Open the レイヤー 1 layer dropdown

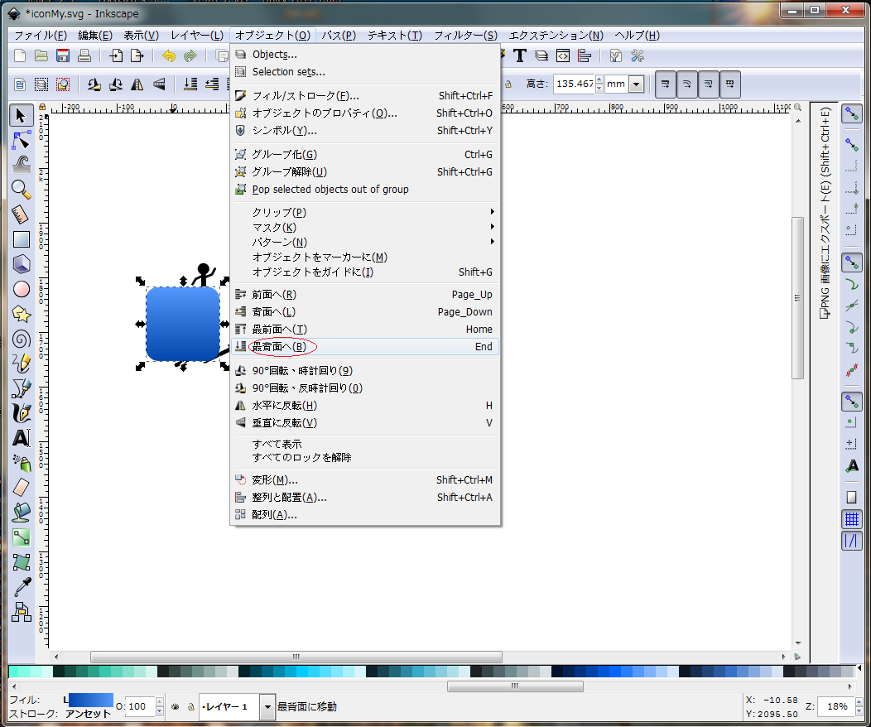coord(267,706)
